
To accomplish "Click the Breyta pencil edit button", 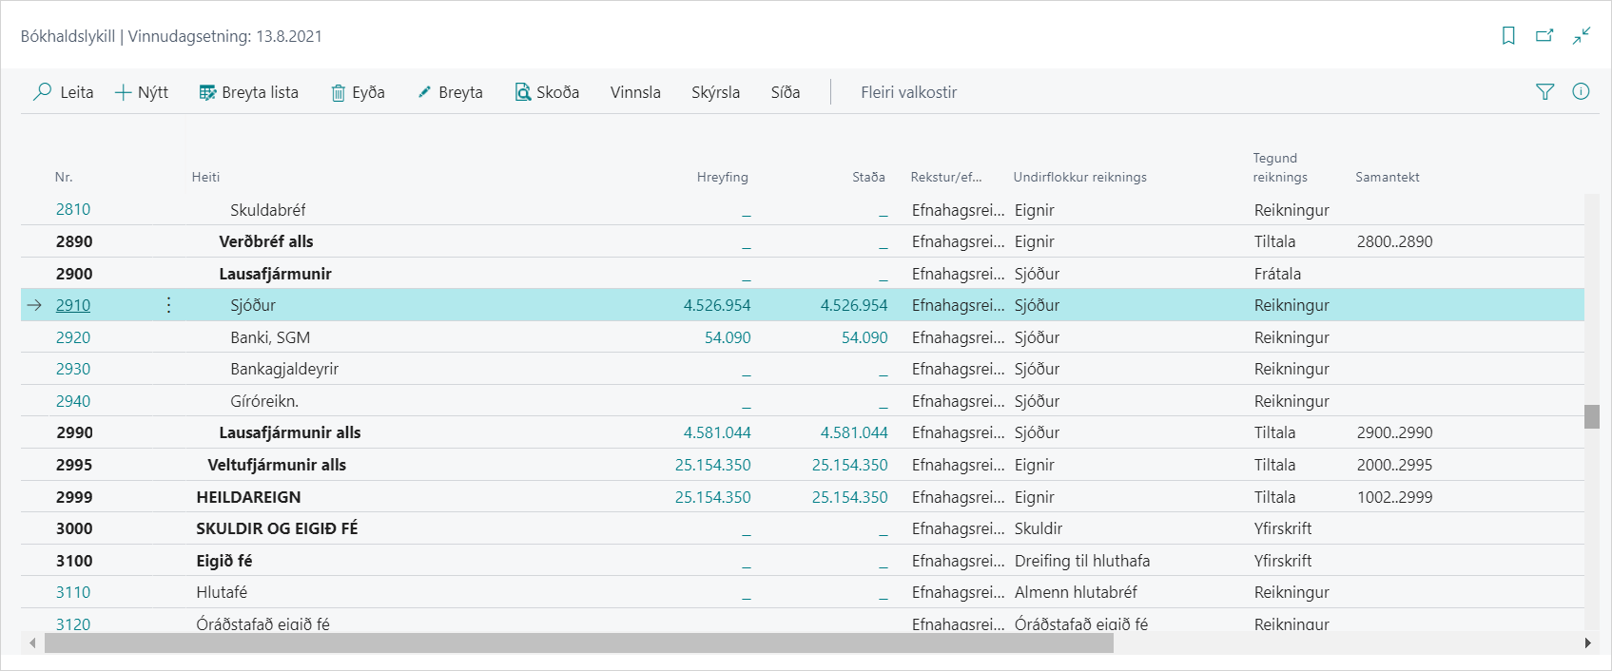I will click(x=450, y=92).
